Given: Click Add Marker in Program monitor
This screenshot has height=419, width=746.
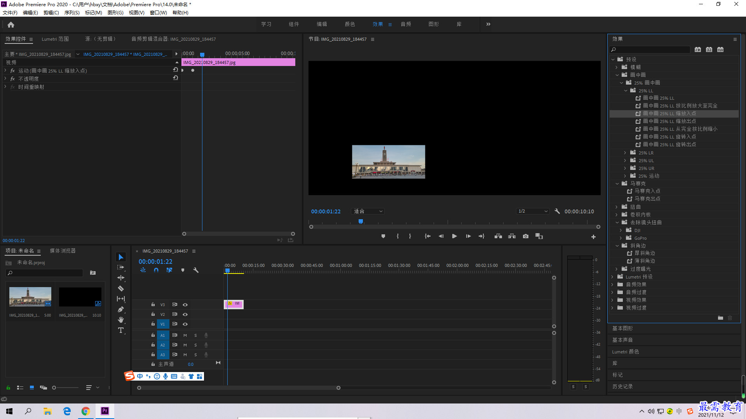Looking at the screenshot, I should 383,236.
